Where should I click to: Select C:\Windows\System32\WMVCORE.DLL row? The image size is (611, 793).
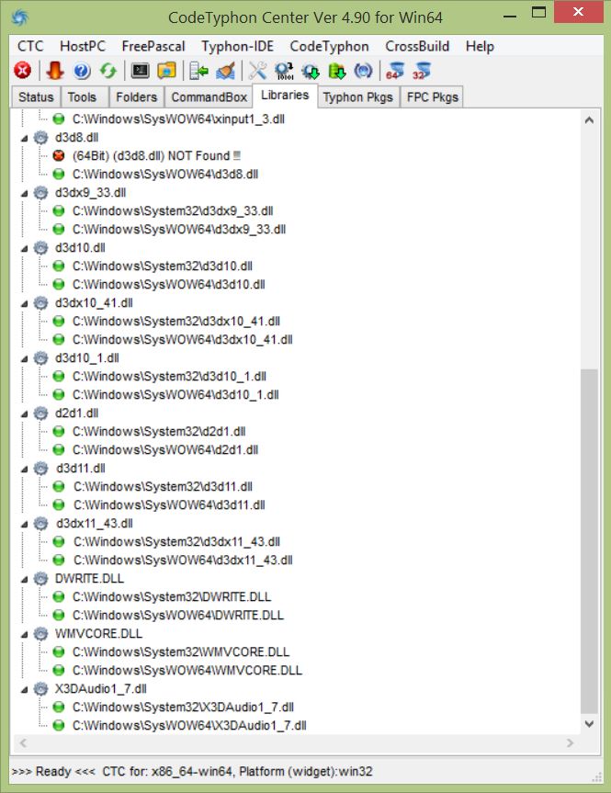(181, 651)
